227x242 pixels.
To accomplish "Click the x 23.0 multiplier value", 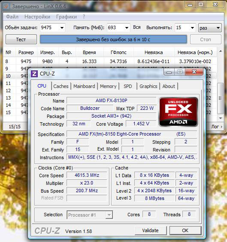I will (87, 183).
